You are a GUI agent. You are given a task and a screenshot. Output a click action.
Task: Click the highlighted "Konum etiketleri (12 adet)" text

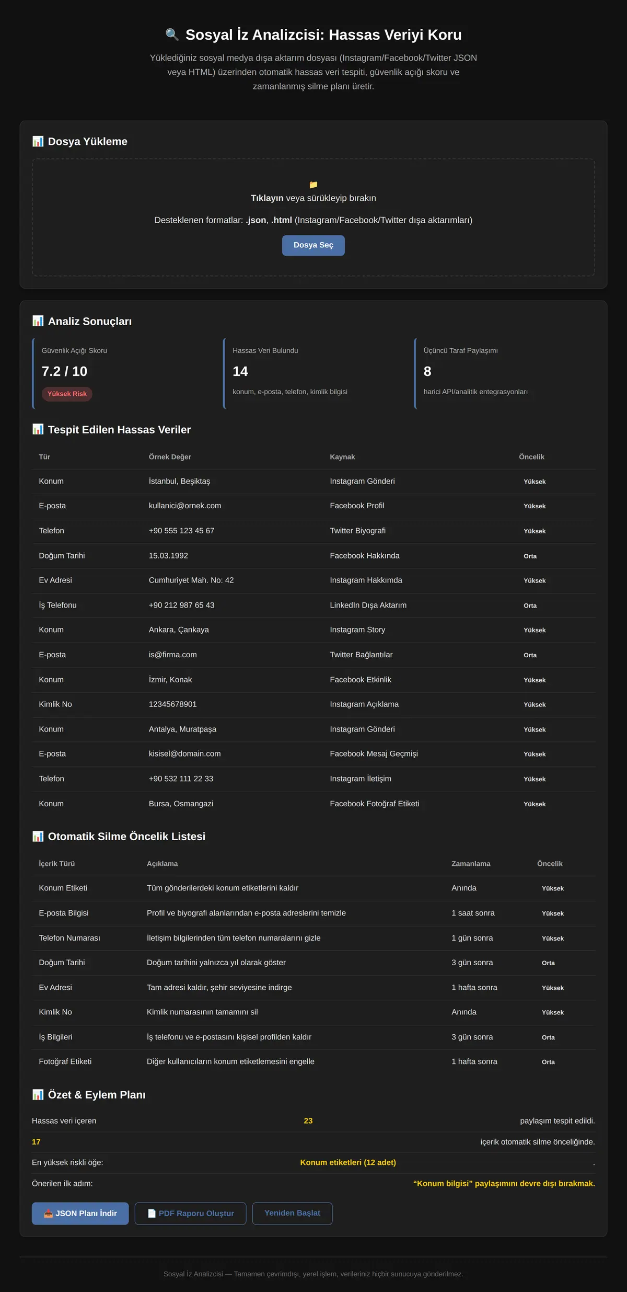click(348, 1162)
